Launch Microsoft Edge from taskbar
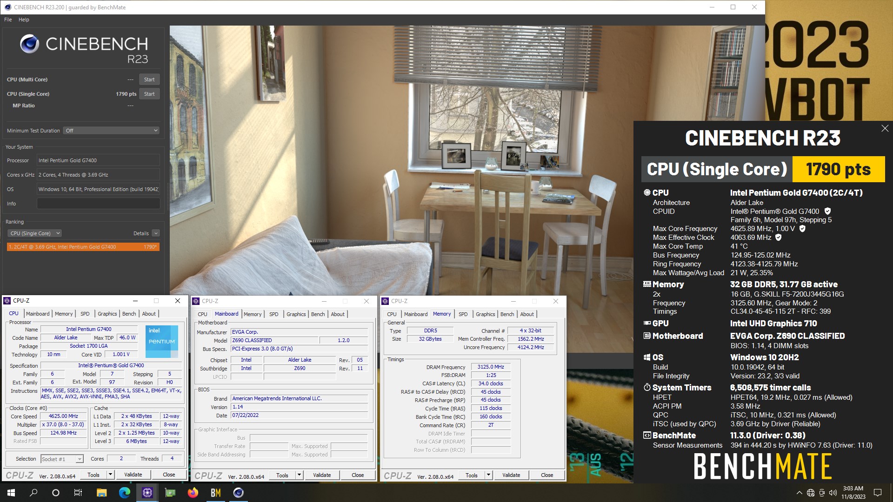The image size is (893, 502). tap(124, 493)
